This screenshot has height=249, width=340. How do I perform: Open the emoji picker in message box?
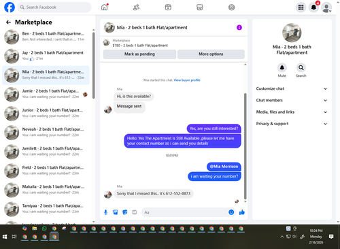coord(231,212)
